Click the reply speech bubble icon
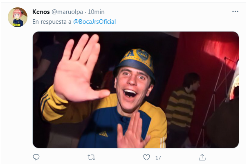 pos(36,157)
